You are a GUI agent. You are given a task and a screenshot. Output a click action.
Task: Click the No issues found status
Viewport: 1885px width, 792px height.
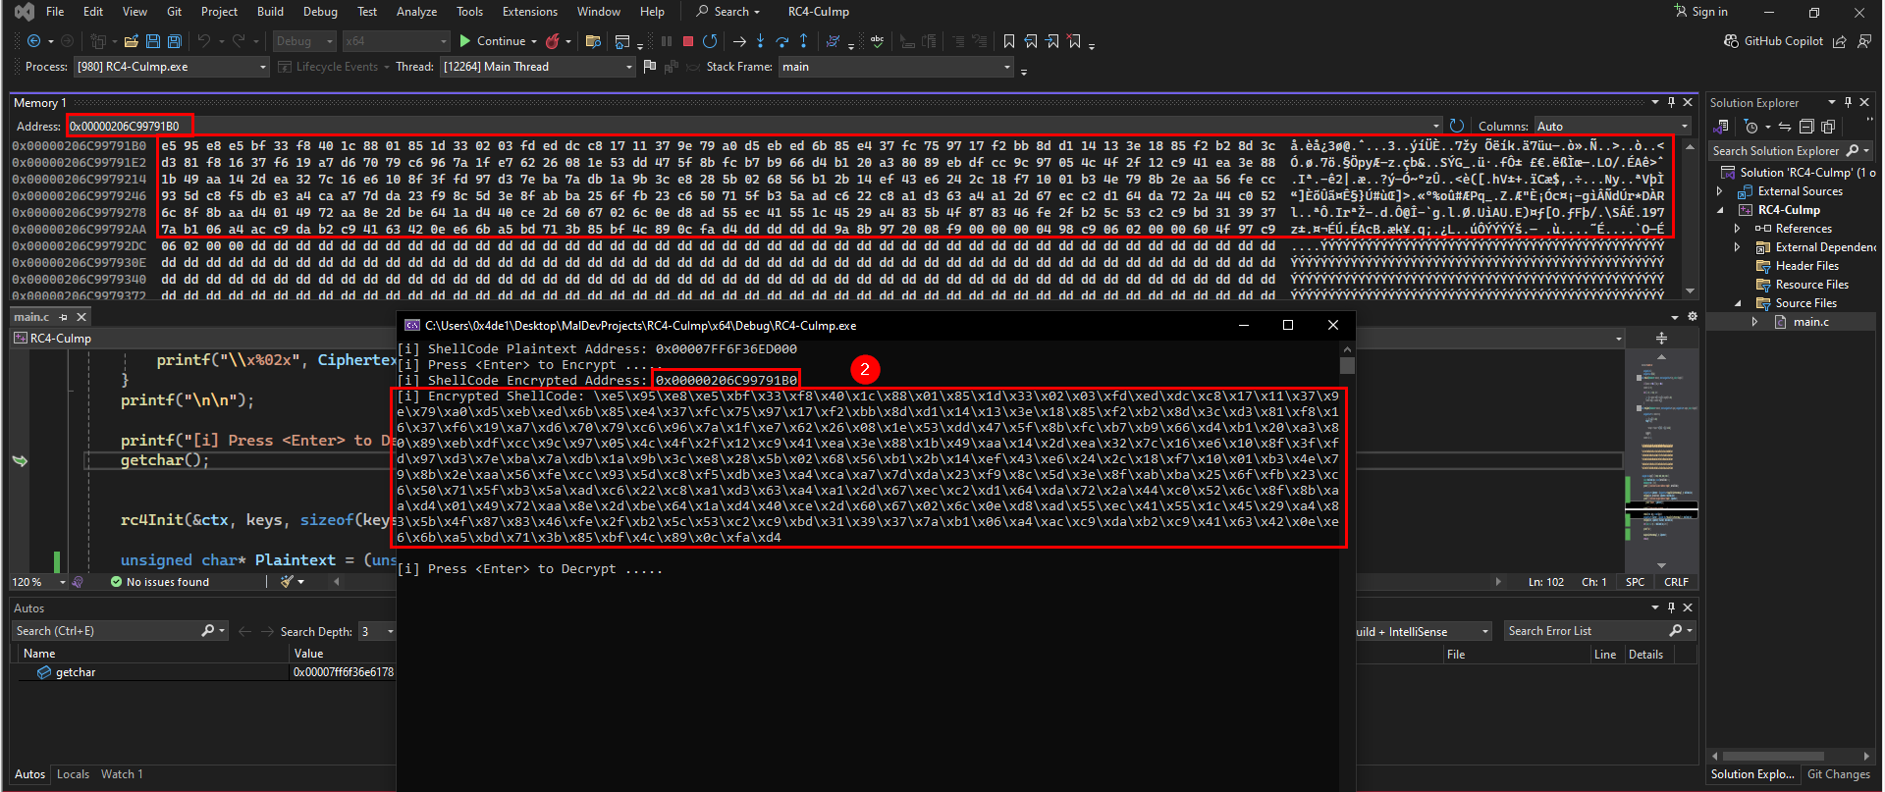(x=160, y=582)
